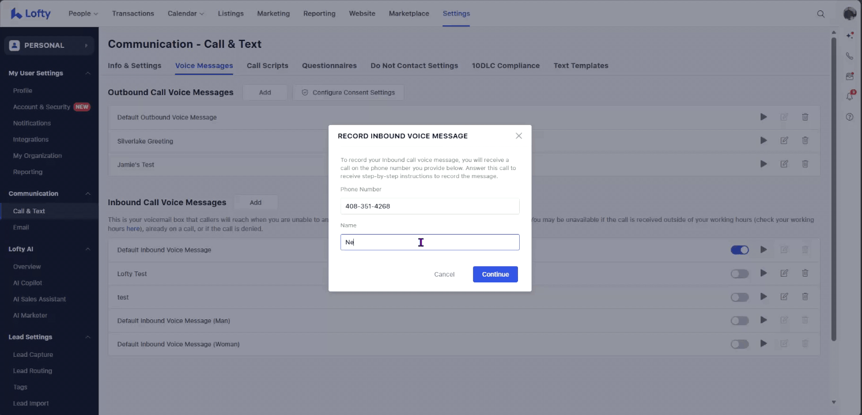Disable the Default Inbound Voice Message toggle
The width and height of the screenshot is (862, 415).
pyautogui.click(x=739, y=250)
